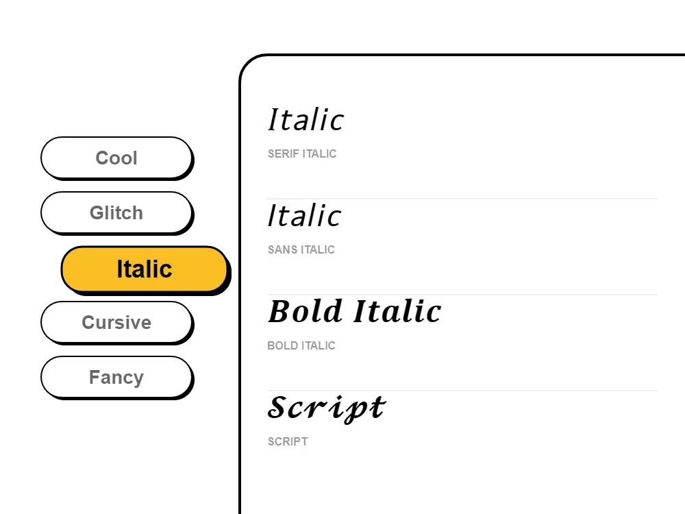
Task: Switch to Glitch text styles
Action: pyautogui.click(x=117, y=212)
